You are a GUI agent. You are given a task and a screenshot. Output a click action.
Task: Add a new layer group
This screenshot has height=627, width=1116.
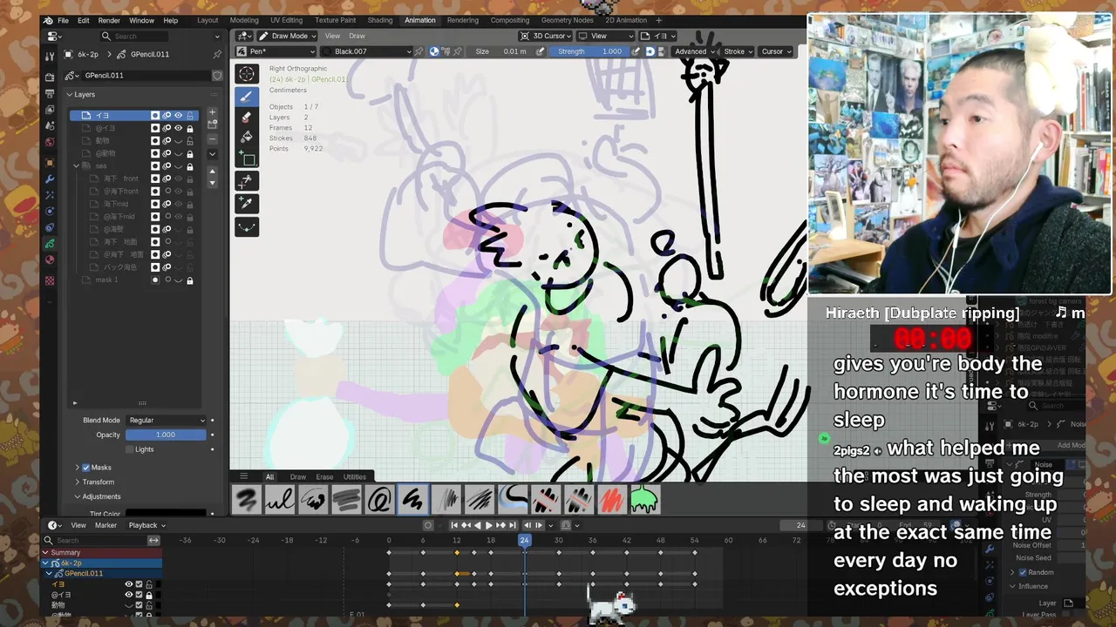click(x=212, y=125)
